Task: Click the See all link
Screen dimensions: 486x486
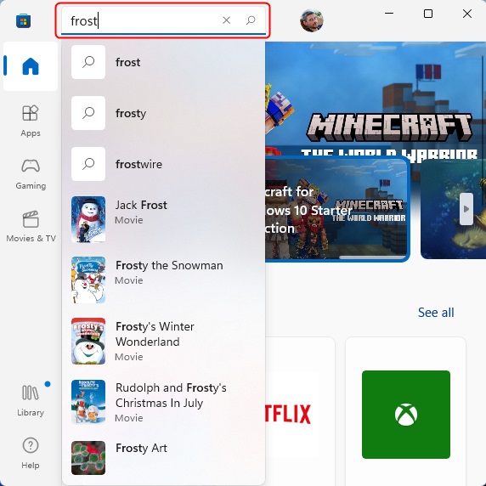Action: tap(436, 313)
